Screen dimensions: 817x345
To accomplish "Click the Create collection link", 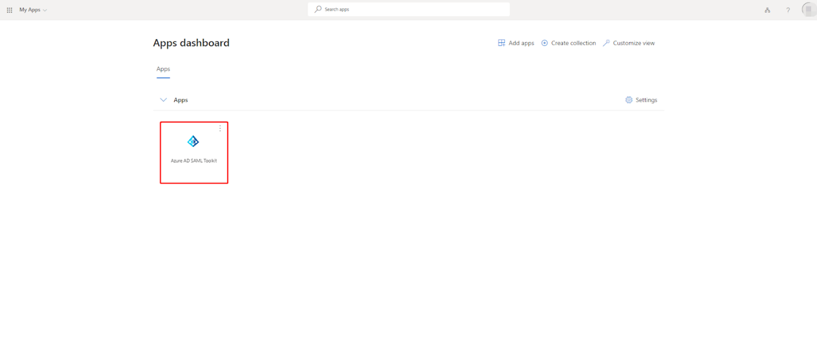I will [x=573, y=42].
